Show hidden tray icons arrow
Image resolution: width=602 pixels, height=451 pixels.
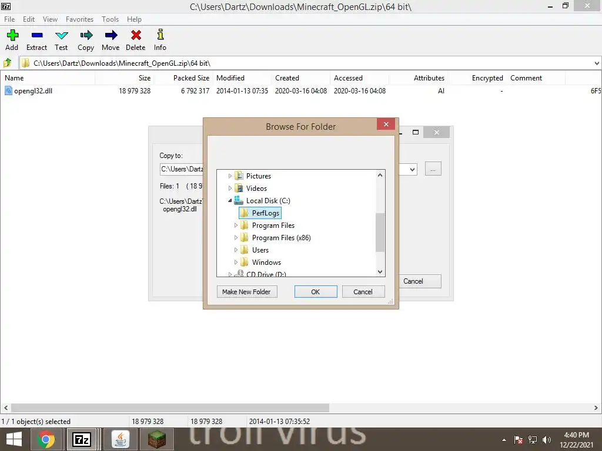(x=504, y=440)
